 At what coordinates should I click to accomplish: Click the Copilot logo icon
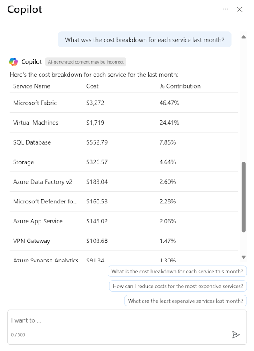click(14, 62)
